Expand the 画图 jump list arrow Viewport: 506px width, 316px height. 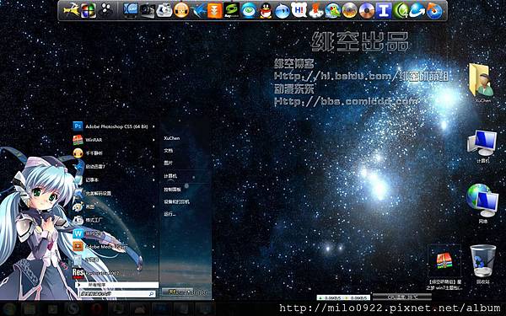(x=153, y=206)
